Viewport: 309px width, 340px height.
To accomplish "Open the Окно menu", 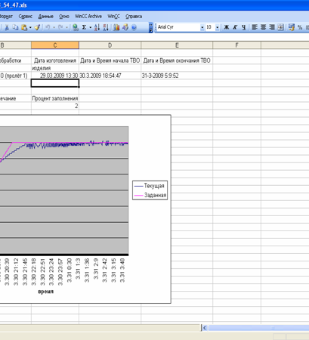I will click(64, 17).
